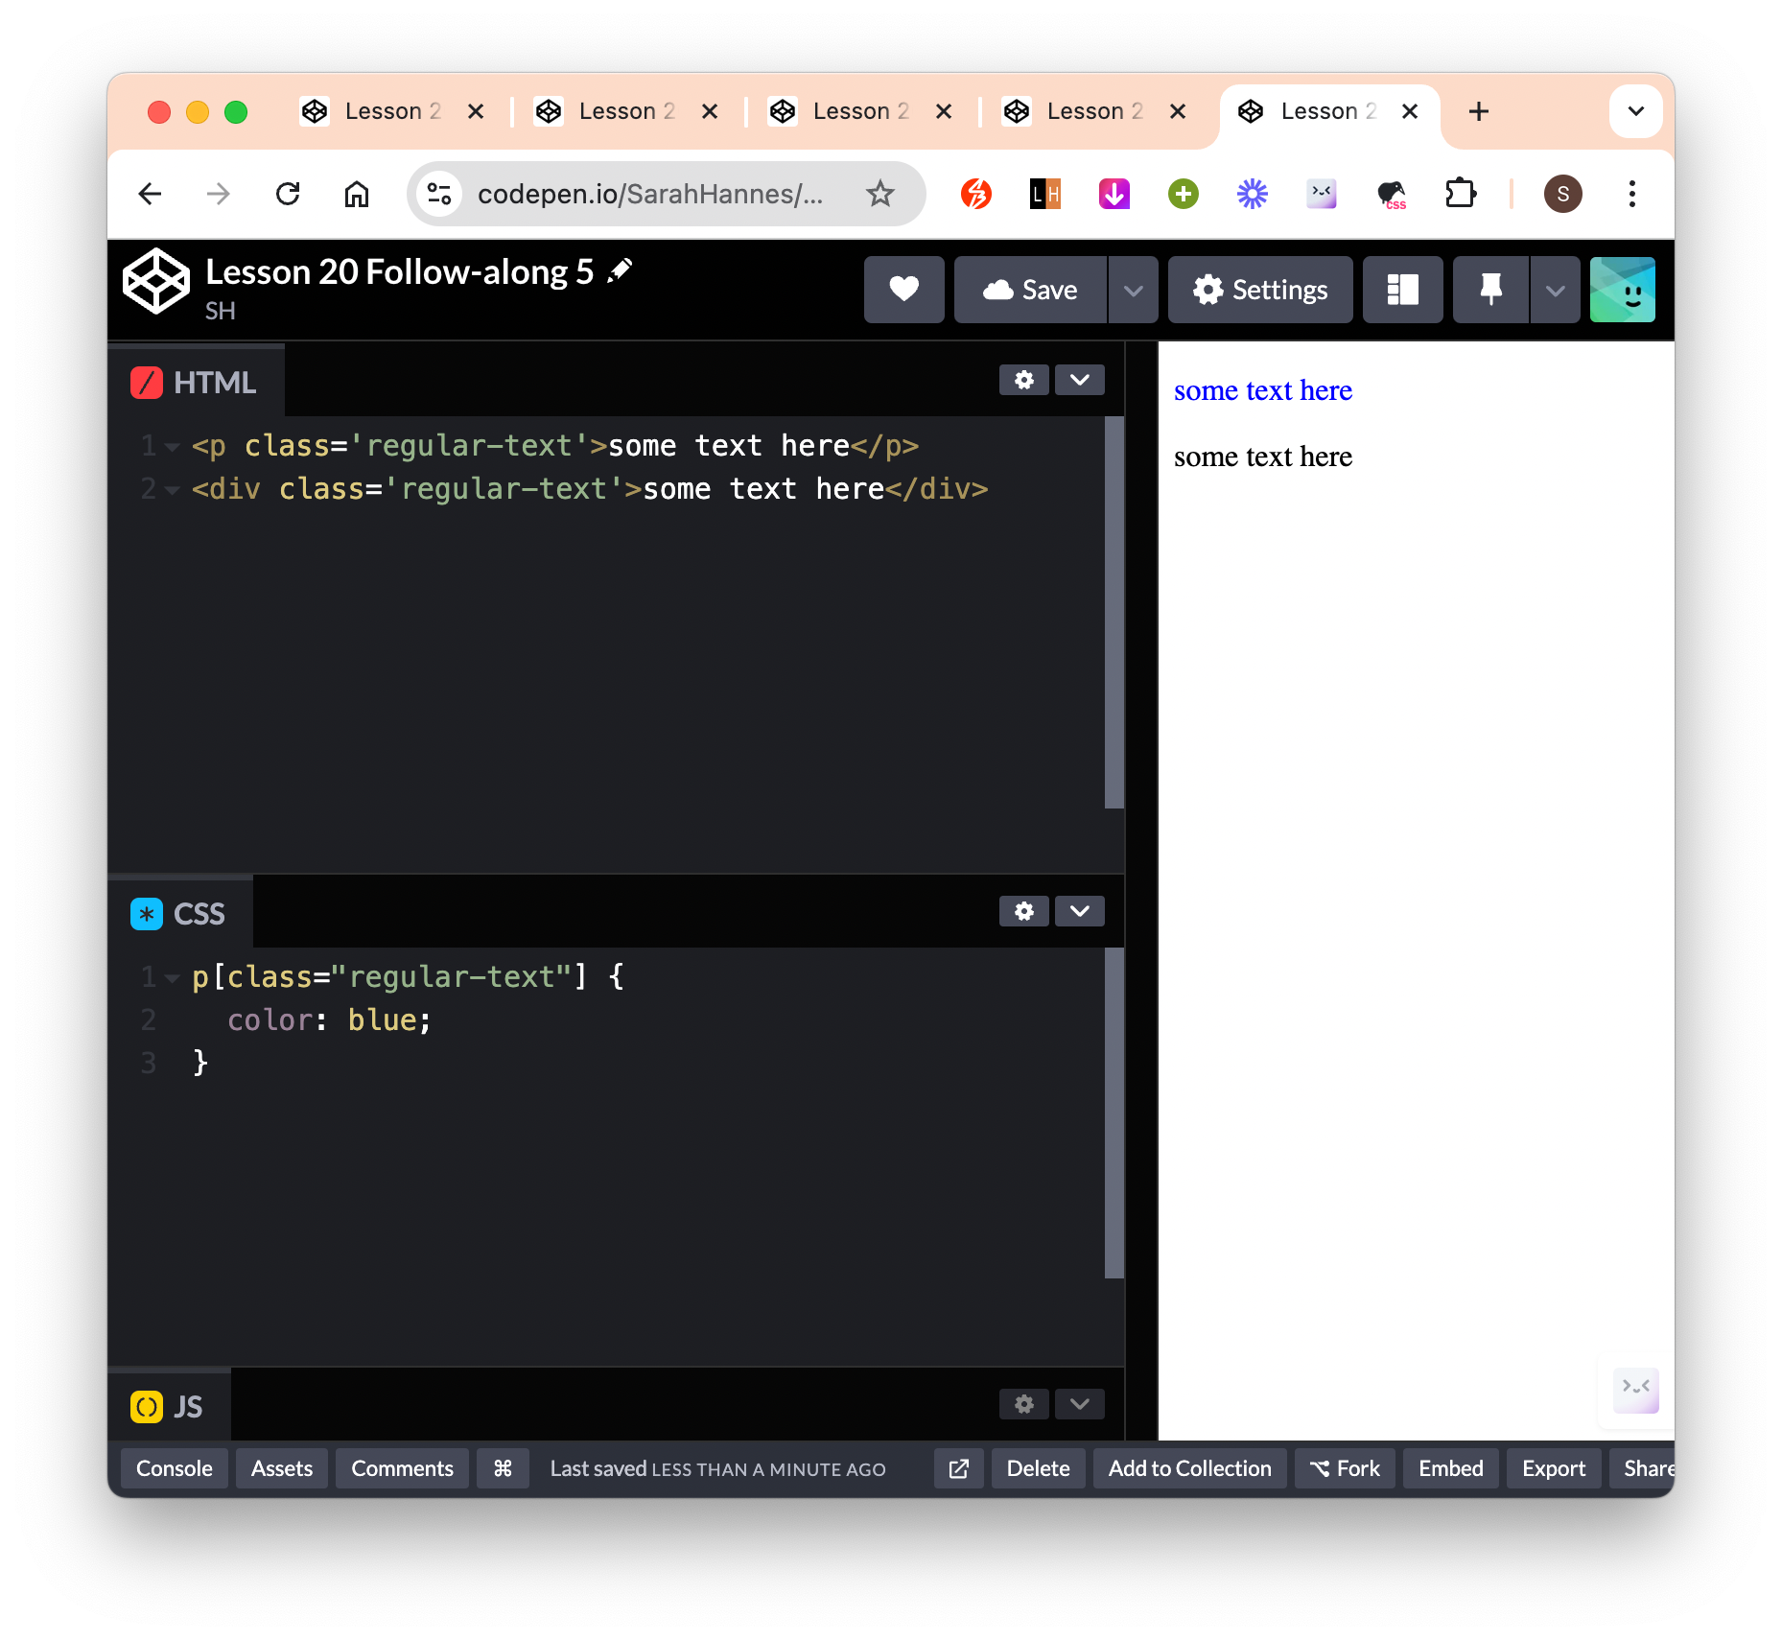Edit the pen title with the pencil icon

point(621,271)
